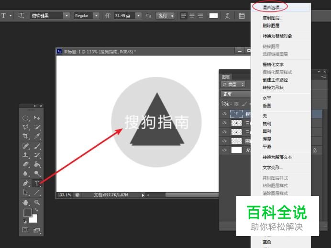Open the 正常 blend mode dropdown
This screenshot has height=248, width=331.
[236, 94]
